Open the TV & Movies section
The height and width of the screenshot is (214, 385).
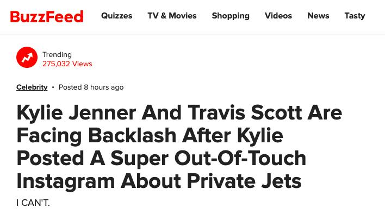[x=172, y=16]
